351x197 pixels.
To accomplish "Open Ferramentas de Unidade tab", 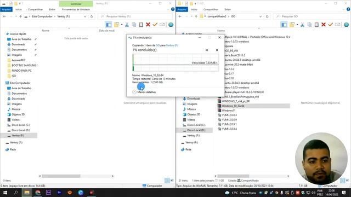I will (x=76, y=9).
